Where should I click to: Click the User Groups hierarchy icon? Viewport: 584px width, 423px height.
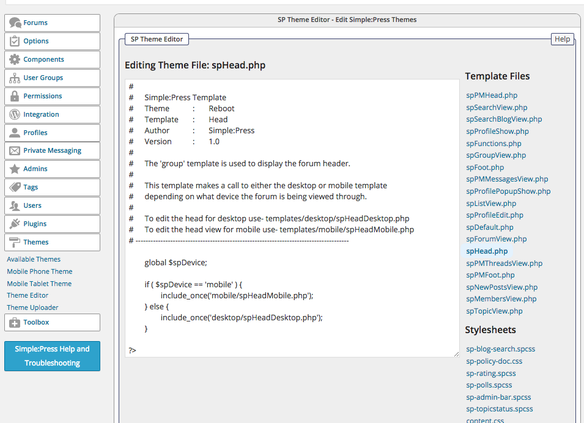pyautogui.click(x=15, y=78)
